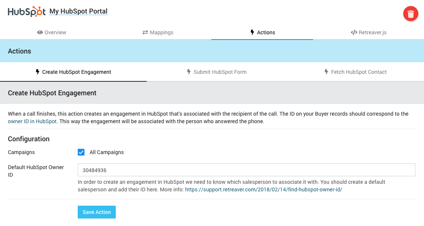Open the Overview tab
Image resolution: width=424 pixels, height=226 pixels.
pyautogui.click(x=55, y=32)
